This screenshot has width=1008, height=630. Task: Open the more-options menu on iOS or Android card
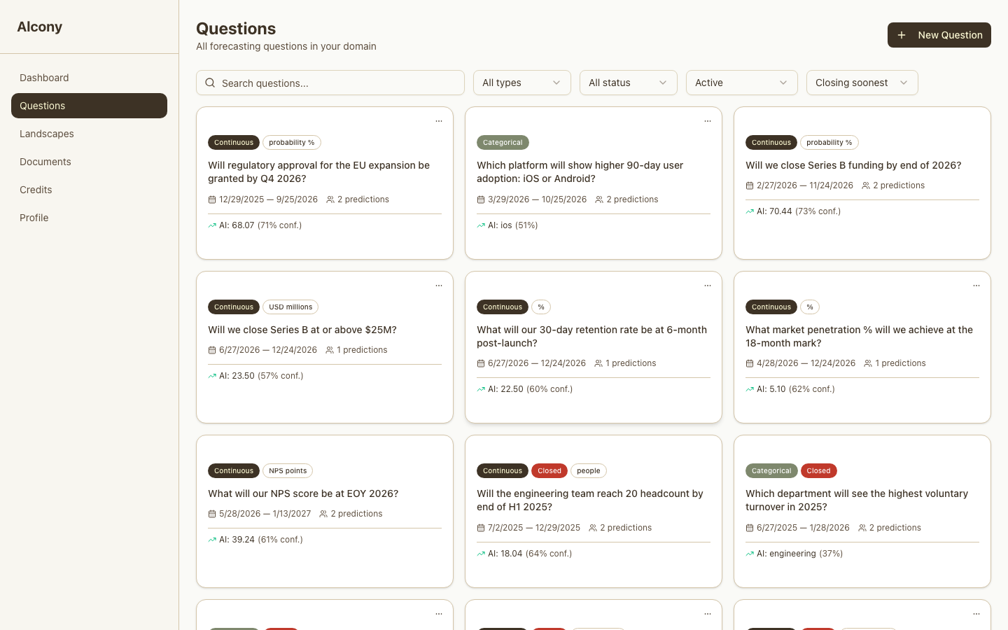pos(708,121)
